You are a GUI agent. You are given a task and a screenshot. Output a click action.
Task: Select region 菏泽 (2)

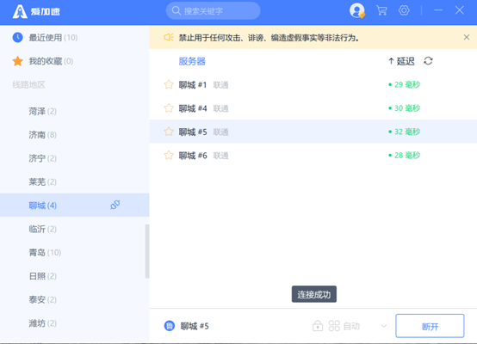coord(75,111)
